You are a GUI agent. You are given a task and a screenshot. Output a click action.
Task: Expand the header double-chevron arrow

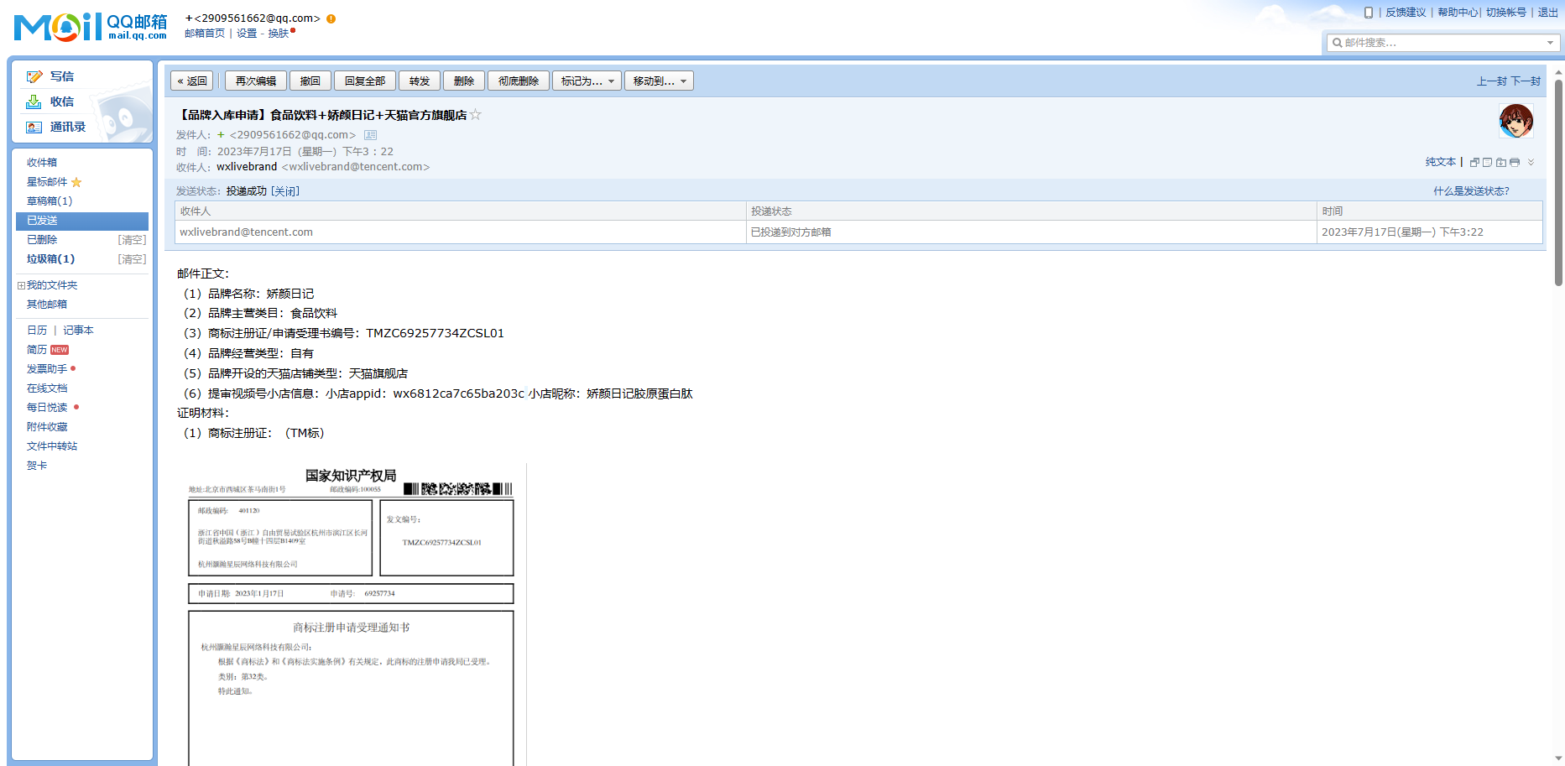(1531, 162)
